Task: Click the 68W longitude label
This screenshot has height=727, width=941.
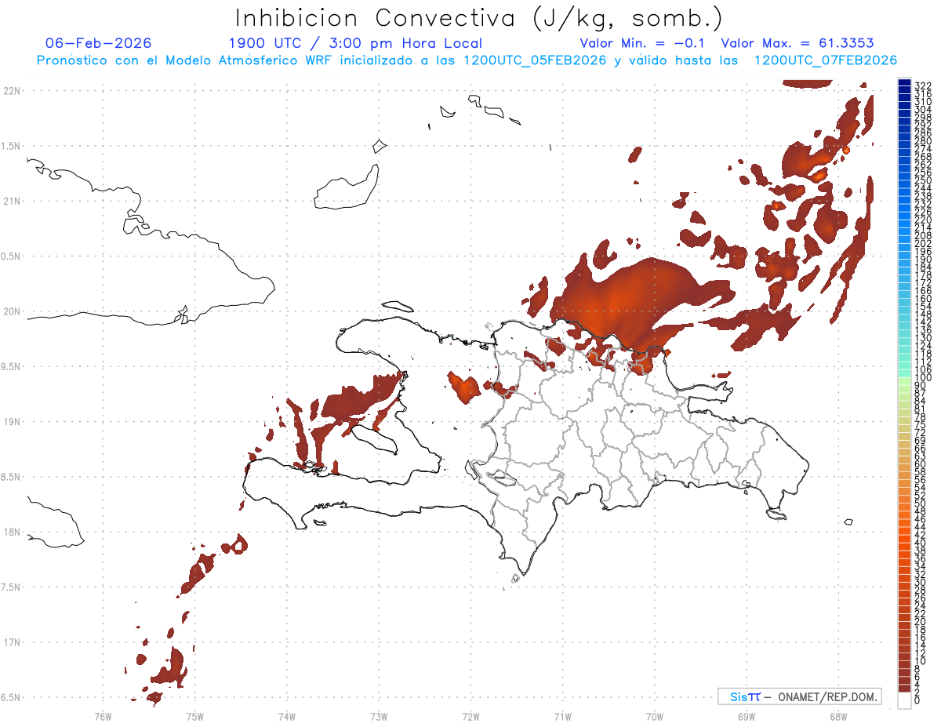Action: click(x=837, y=716)
